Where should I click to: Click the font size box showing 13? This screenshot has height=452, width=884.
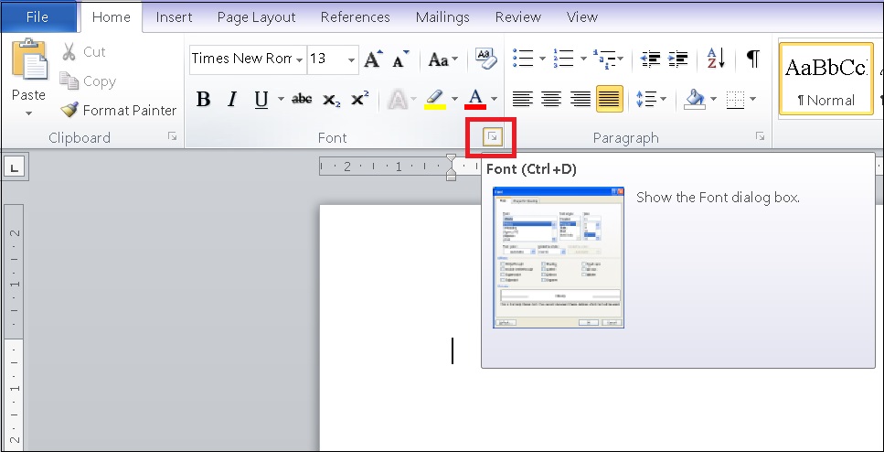(x=327, y=59)
